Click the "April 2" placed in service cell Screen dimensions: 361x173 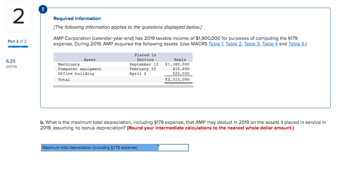point(138,74)
